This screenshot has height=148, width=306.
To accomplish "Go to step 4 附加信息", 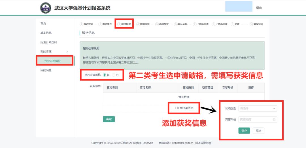I will click(x=143, y=24).
